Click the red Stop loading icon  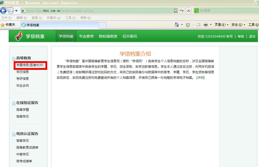pos(189,11)
